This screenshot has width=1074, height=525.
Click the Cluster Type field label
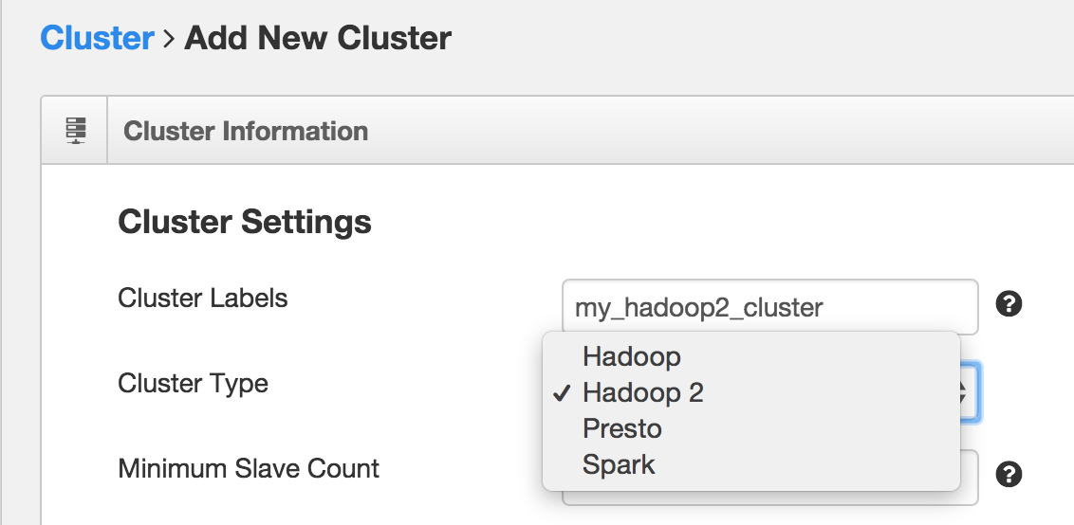tap(194, 383)
